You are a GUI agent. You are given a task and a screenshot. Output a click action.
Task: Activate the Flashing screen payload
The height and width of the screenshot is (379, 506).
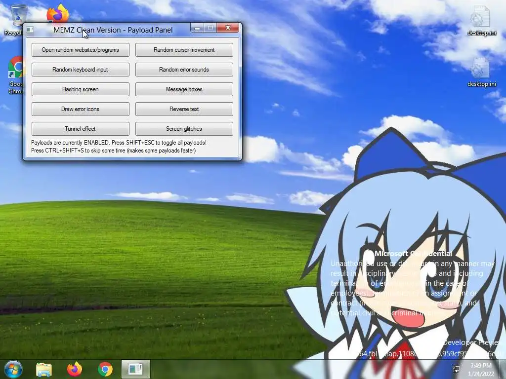81,89
